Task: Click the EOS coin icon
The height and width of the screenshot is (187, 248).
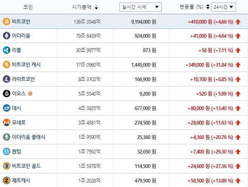Action: point(7,93)
